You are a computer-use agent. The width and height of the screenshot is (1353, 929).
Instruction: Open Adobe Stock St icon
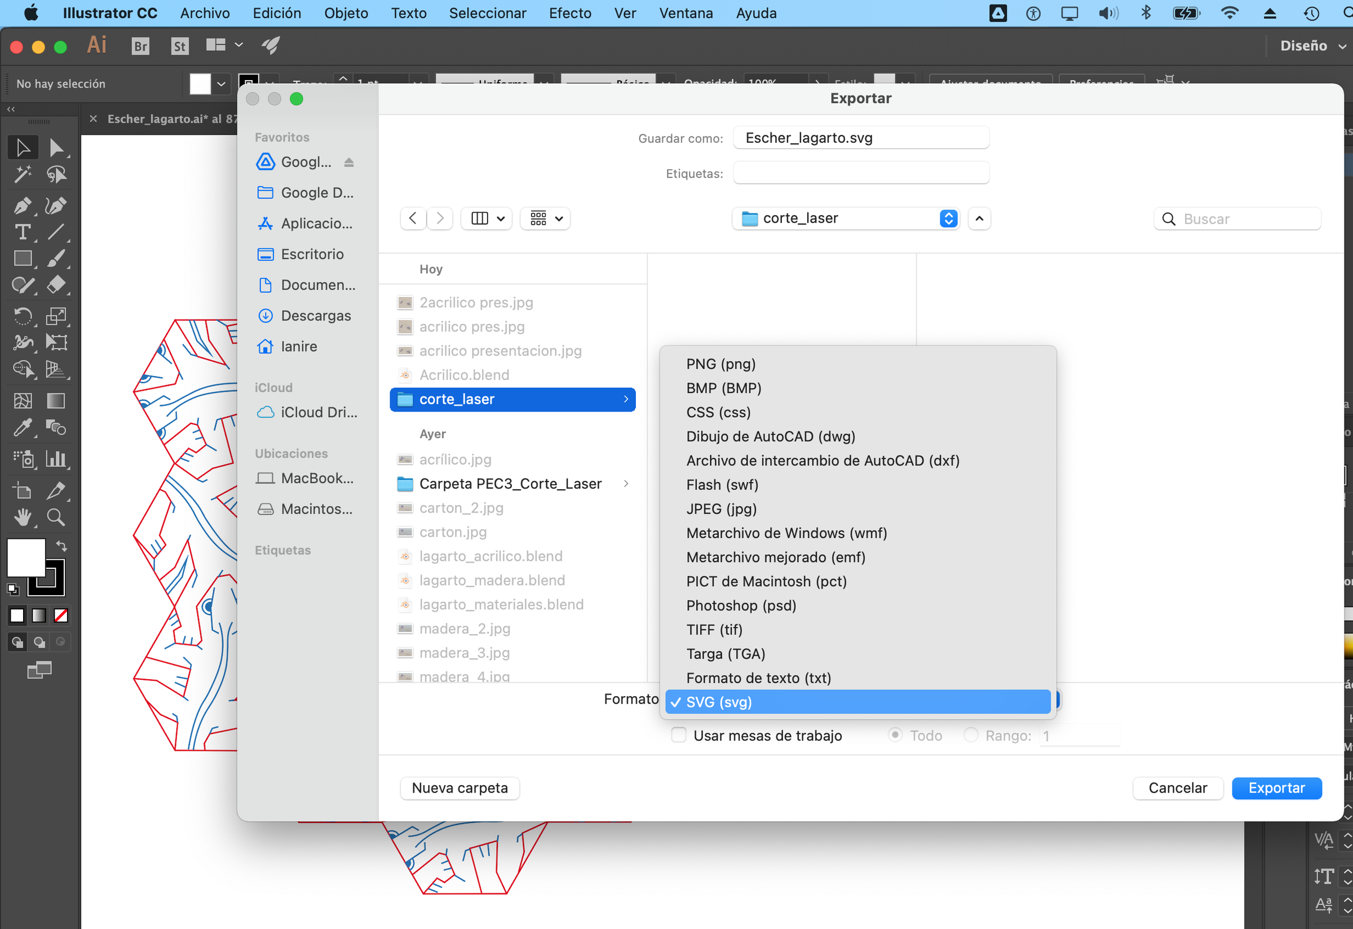180,46
